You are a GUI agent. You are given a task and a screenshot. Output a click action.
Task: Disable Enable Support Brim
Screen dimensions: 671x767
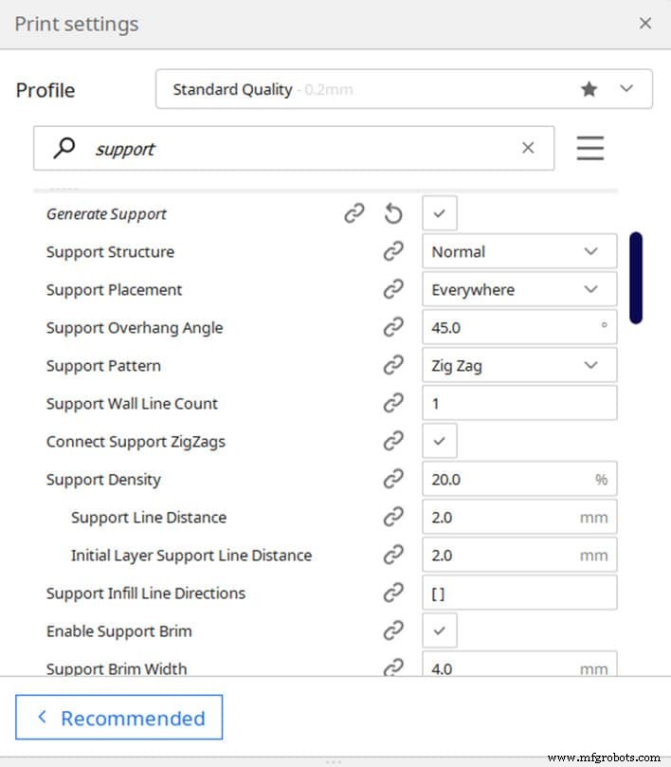tap(439, 630)
